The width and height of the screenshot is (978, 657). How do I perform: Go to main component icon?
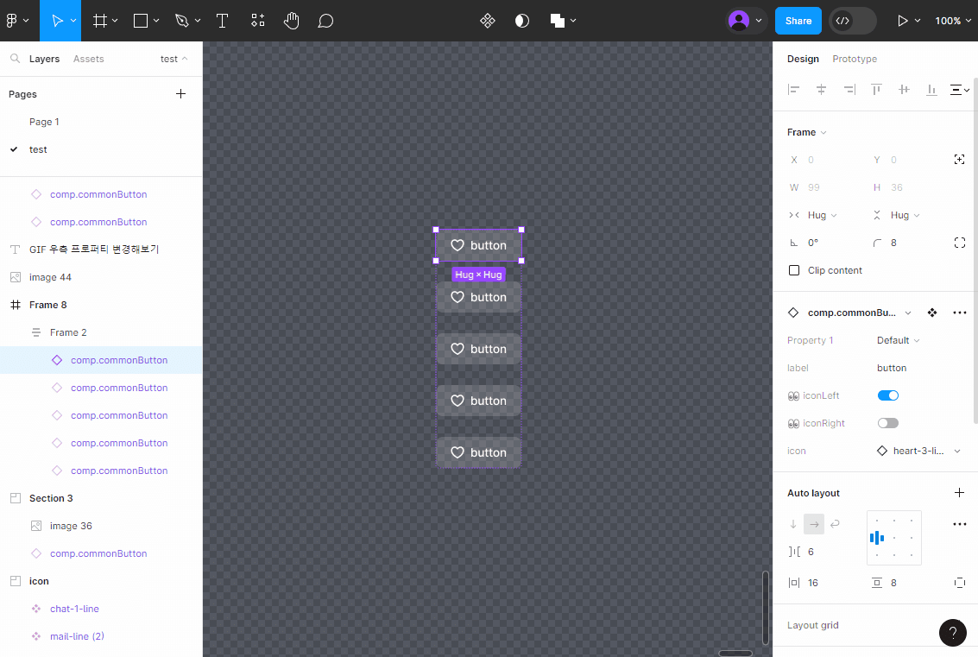(932, 313)
